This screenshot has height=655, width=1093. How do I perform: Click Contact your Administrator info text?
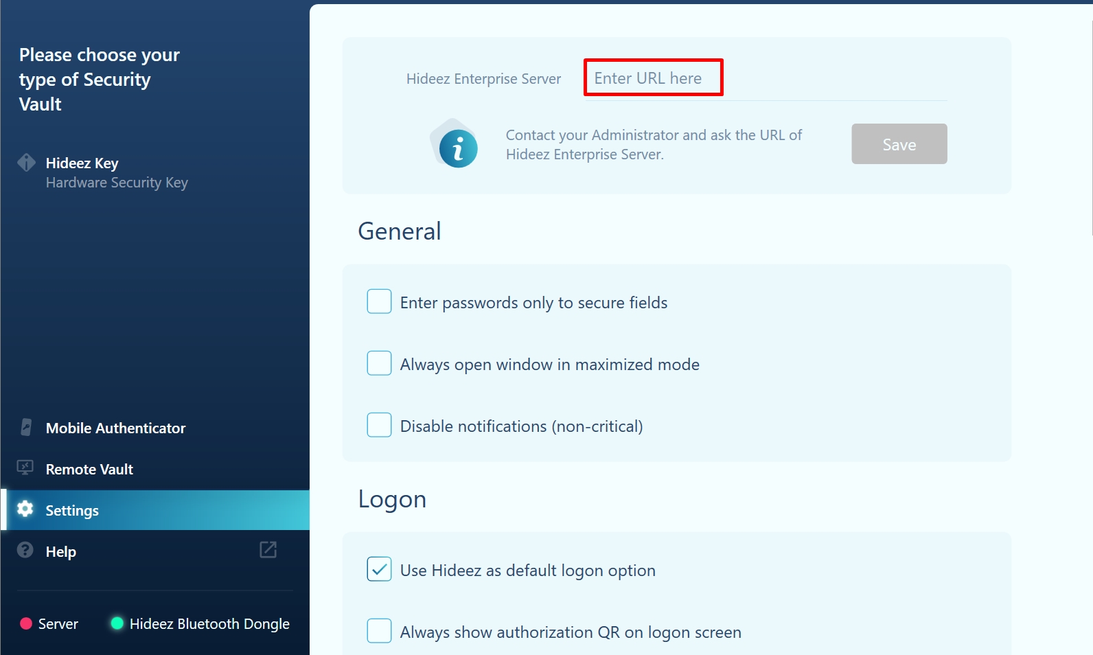[x=654, y=145]
